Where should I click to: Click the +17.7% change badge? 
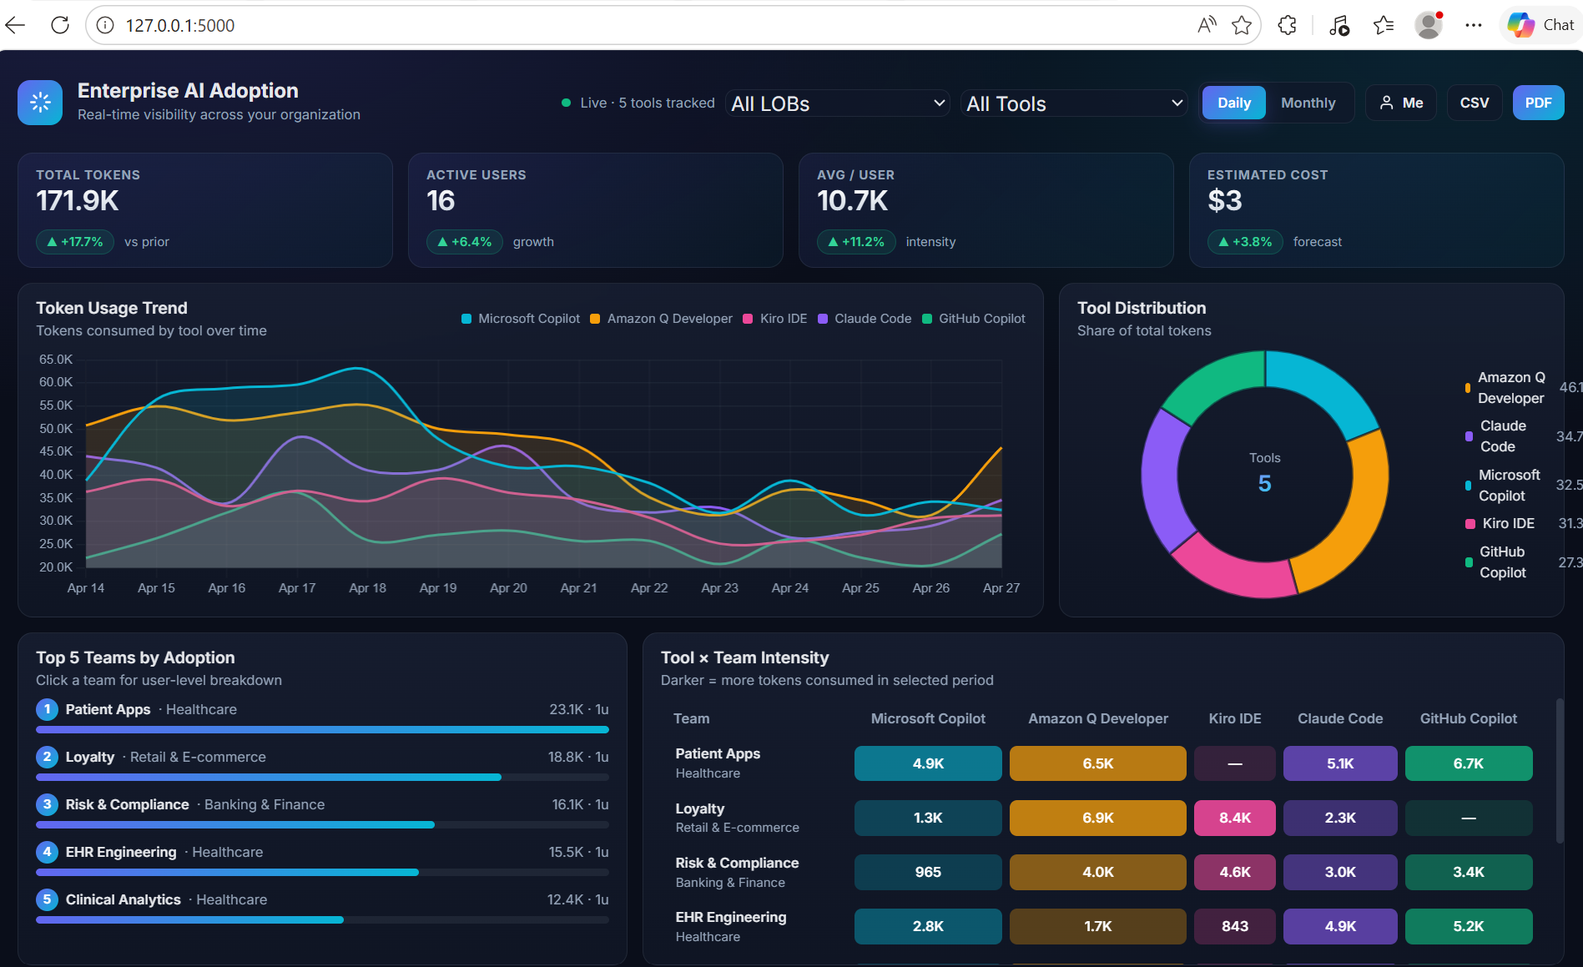75,242
